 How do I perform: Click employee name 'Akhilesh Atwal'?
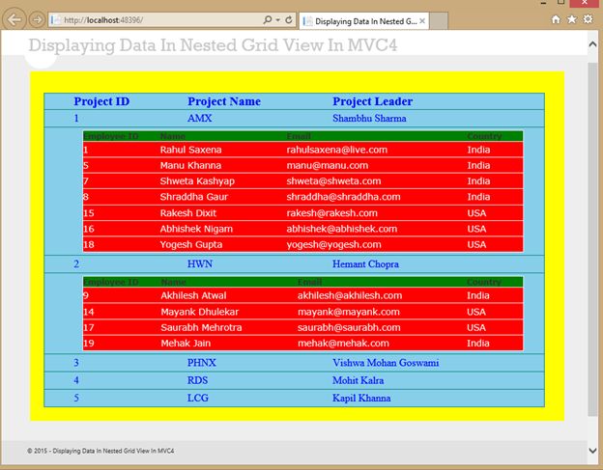pyautogui.click(x=193, y=295)
